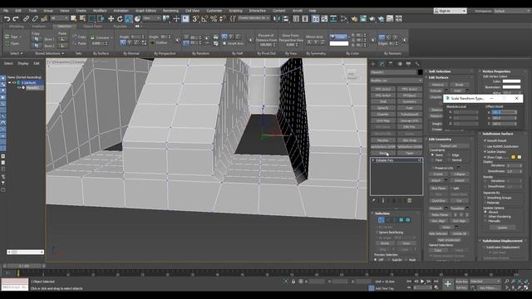532x299 pixels.
Task: Click the object color swatch beside name
Action: 420,72
